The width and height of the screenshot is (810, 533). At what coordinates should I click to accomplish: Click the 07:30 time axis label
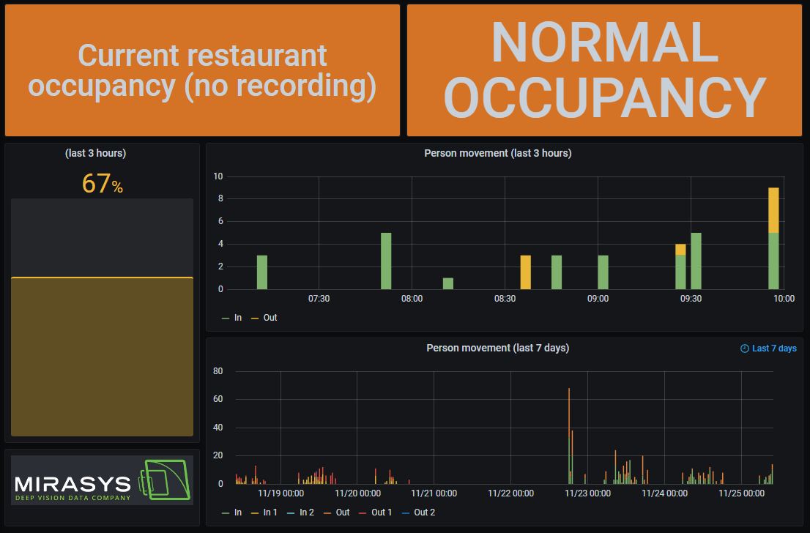point(319,299)
